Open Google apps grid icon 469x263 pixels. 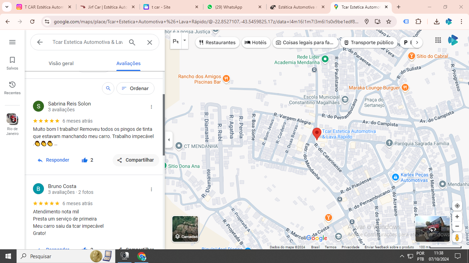438,40
